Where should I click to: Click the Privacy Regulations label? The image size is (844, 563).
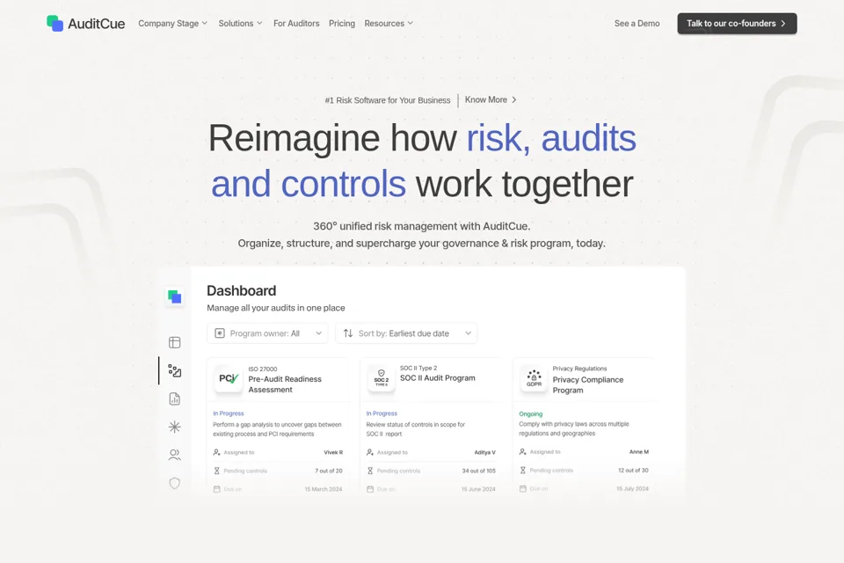(x=579, y=369)
